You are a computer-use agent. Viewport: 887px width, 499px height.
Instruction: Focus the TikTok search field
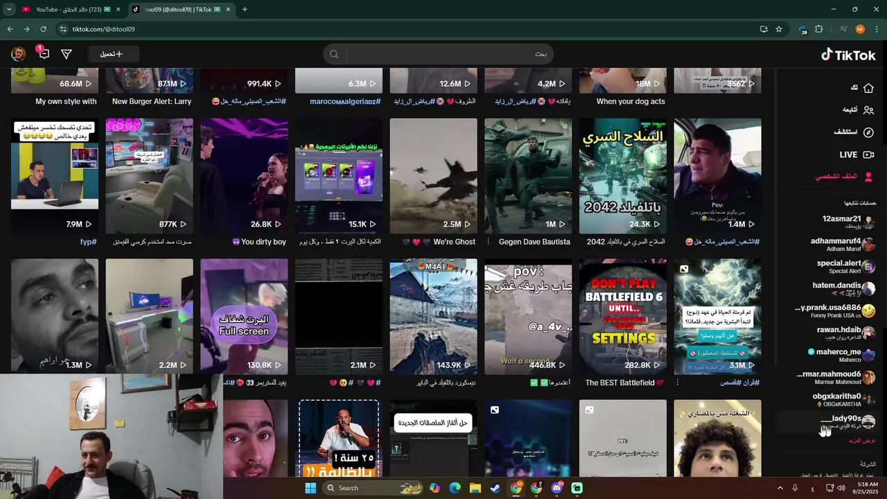coord(447,54)
